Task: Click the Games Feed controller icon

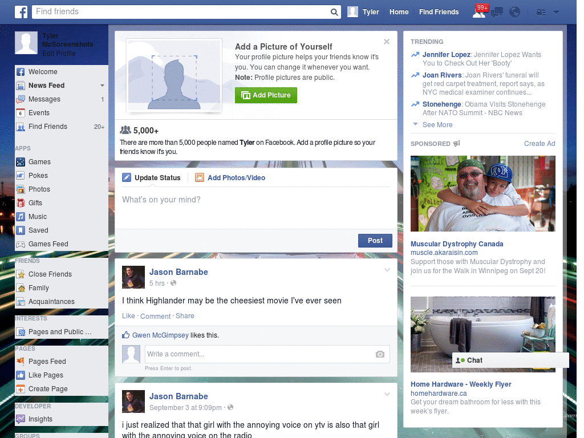Action: pos(21,244)
